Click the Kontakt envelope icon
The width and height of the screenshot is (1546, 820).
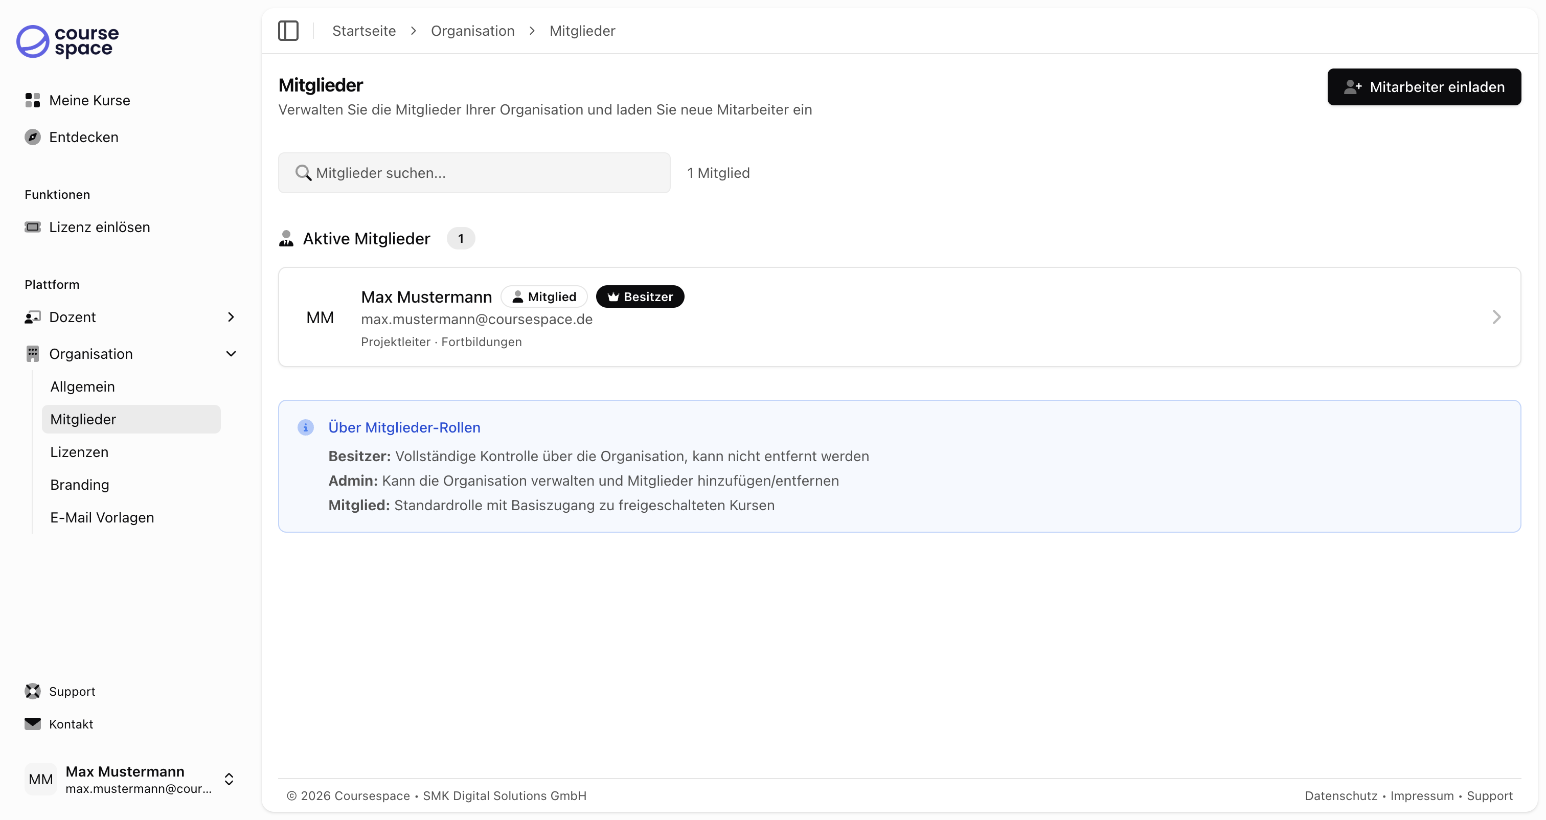point(32,723)
